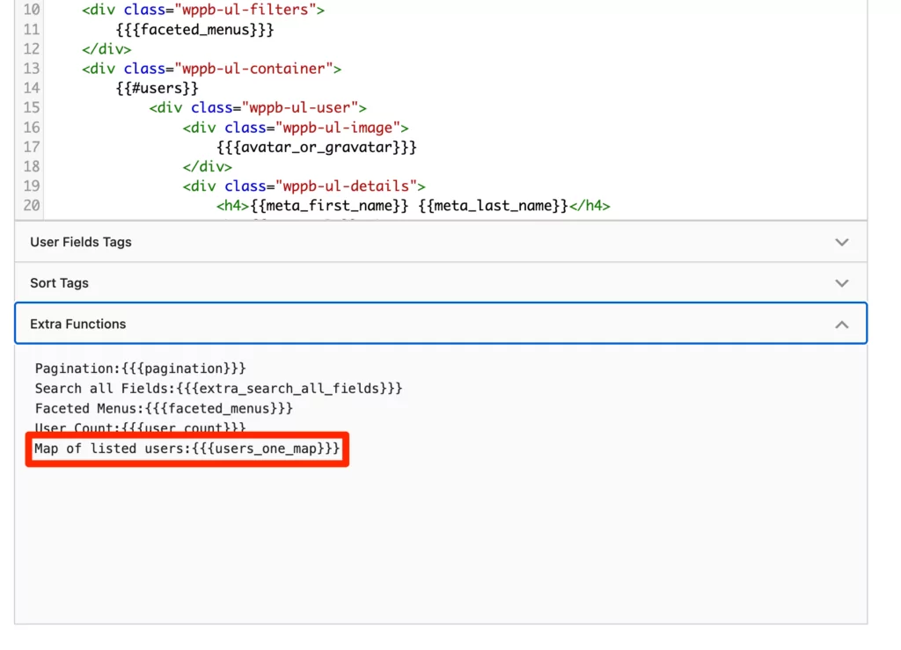This screenshot has width=901, height=650.
Task: Select the User Count tag line
Action: (140, 427)
